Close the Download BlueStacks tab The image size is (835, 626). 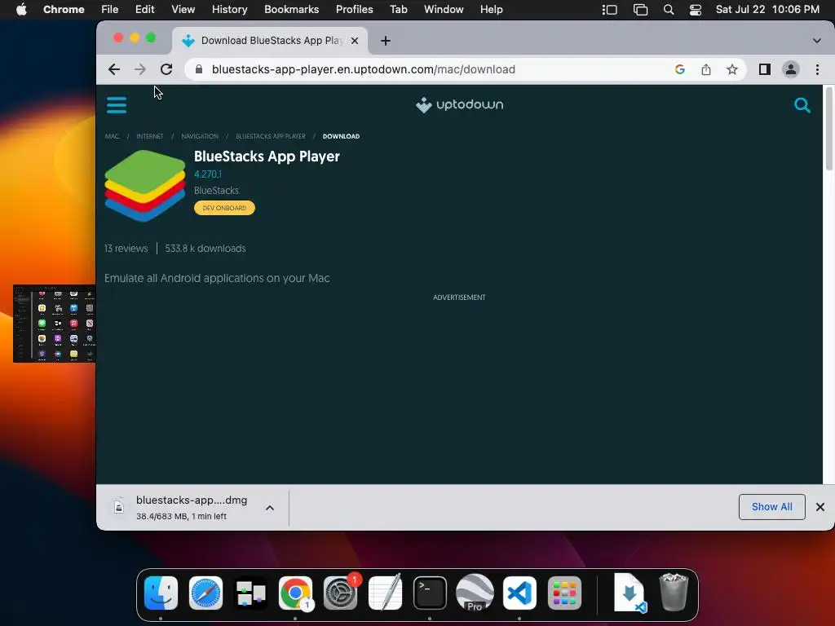355,41
